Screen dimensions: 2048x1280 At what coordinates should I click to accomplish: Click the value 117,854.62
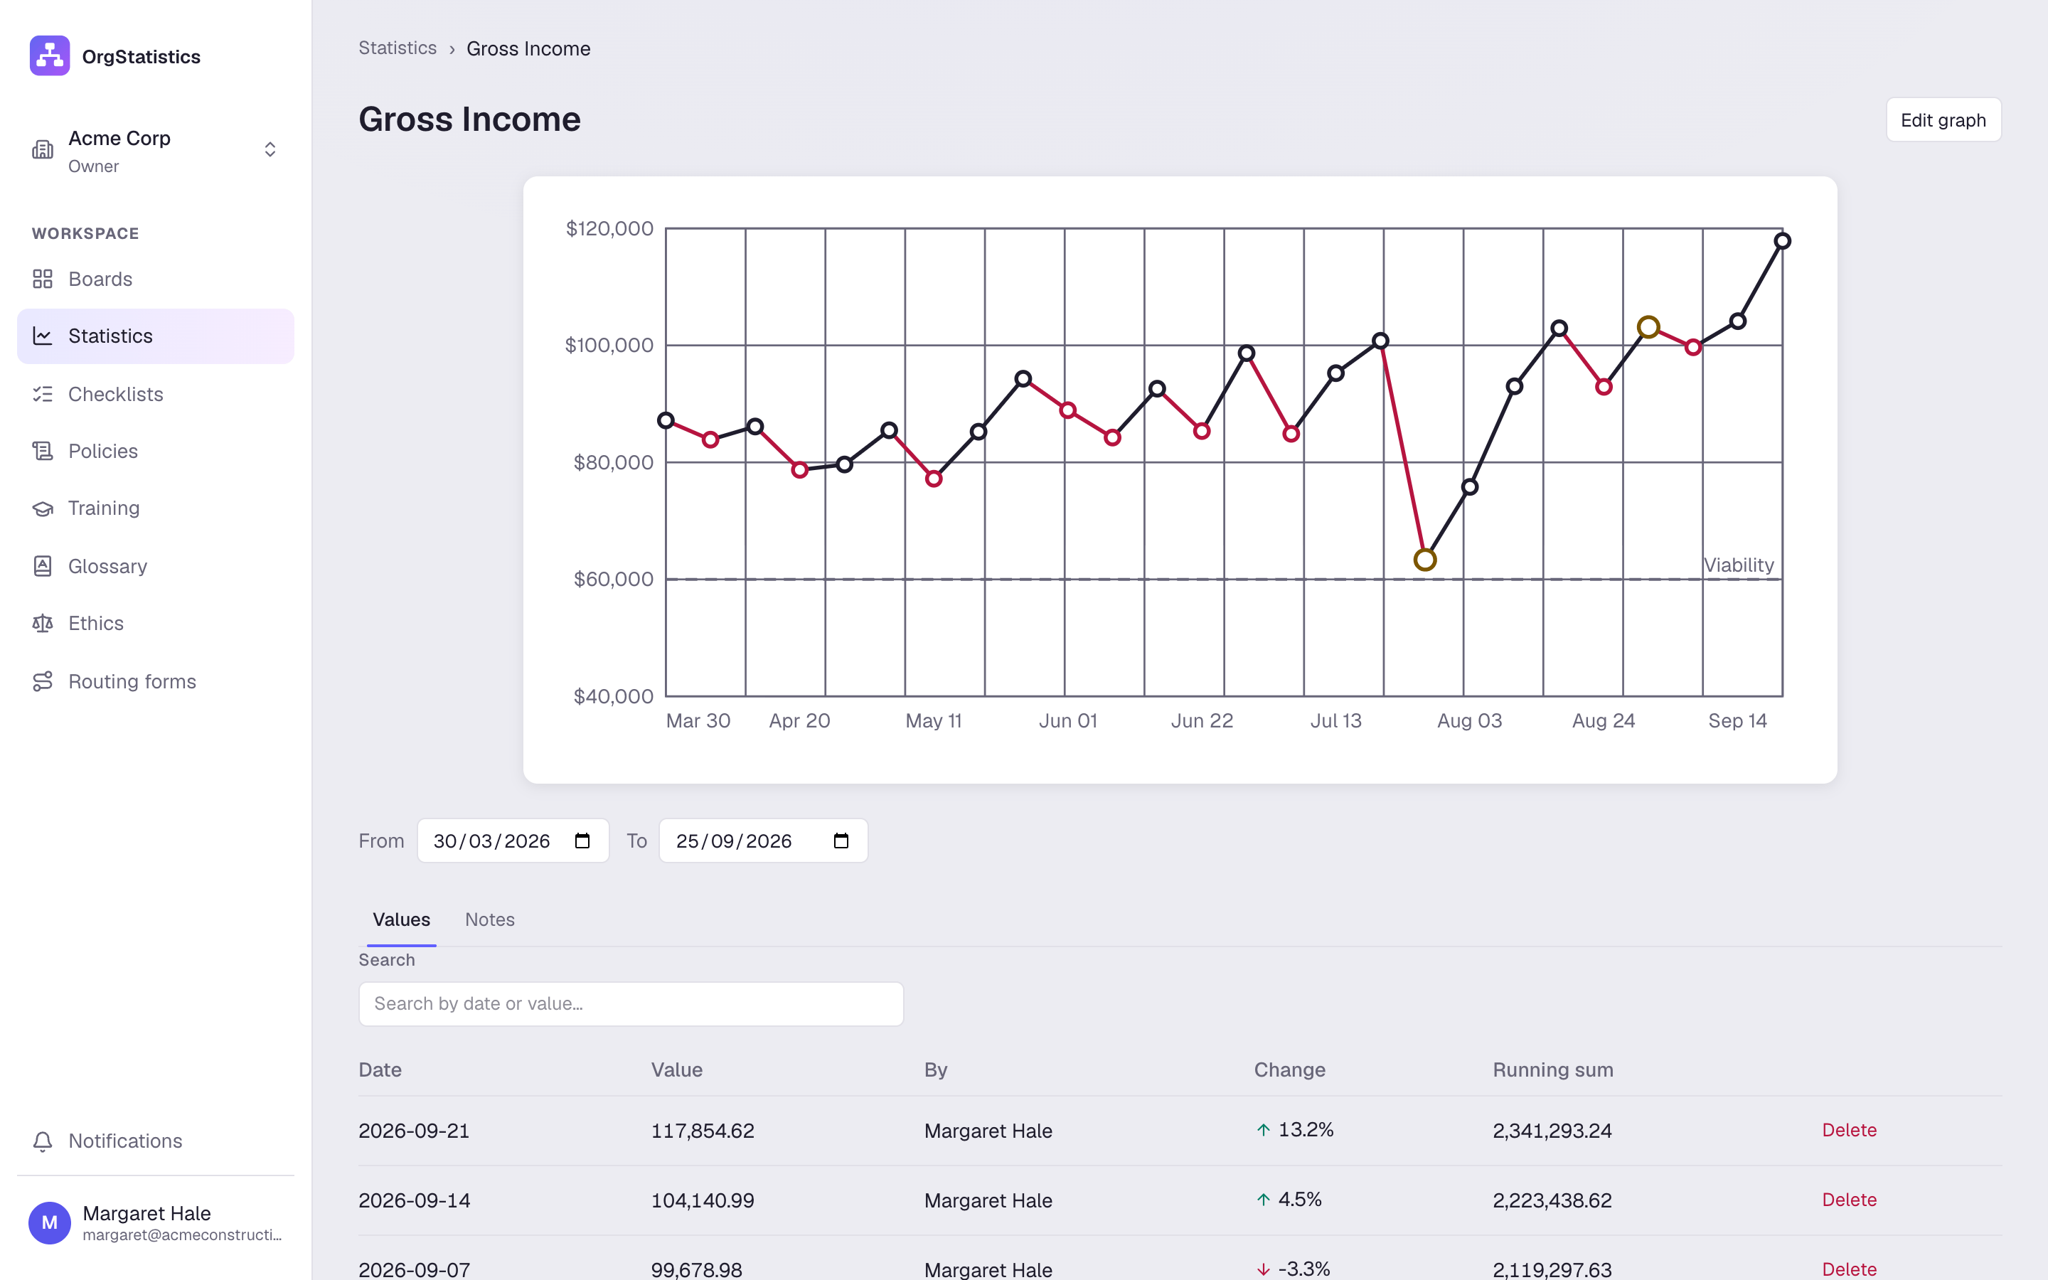703,1131
